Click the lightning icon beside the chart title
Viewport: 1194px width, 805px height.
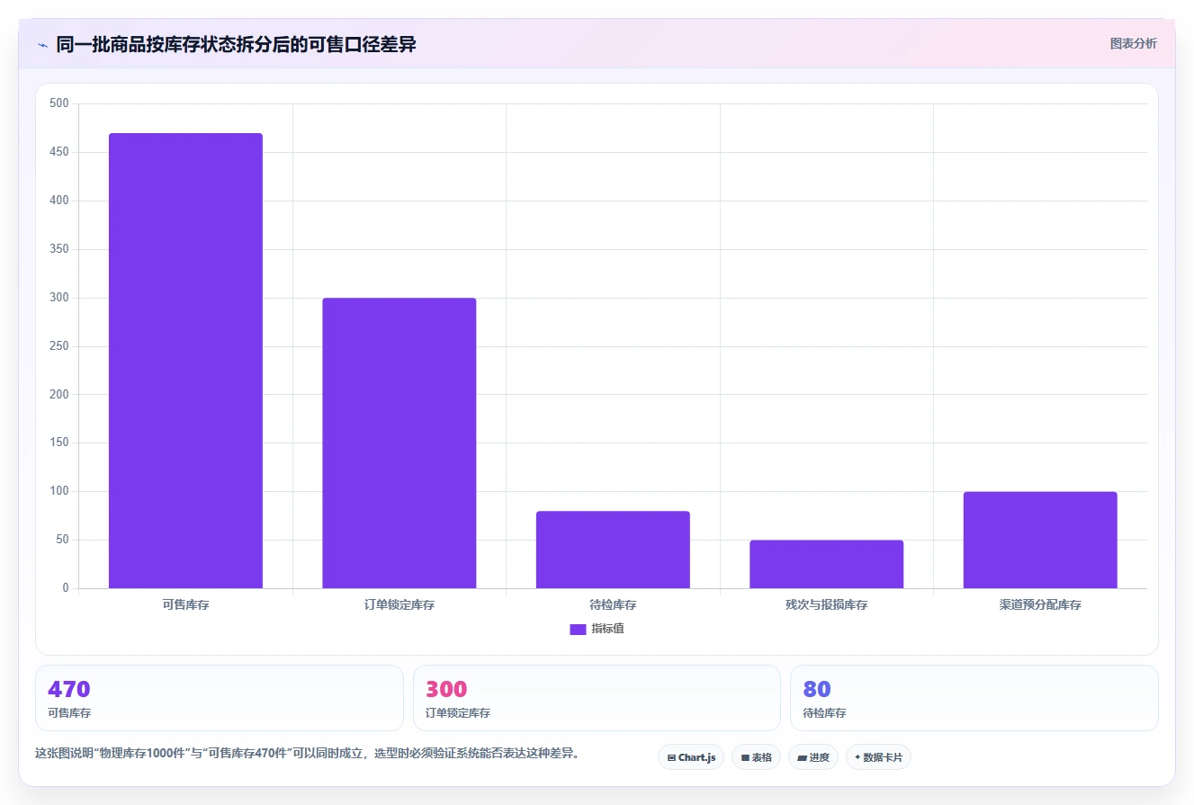click(x=42, y=45)
